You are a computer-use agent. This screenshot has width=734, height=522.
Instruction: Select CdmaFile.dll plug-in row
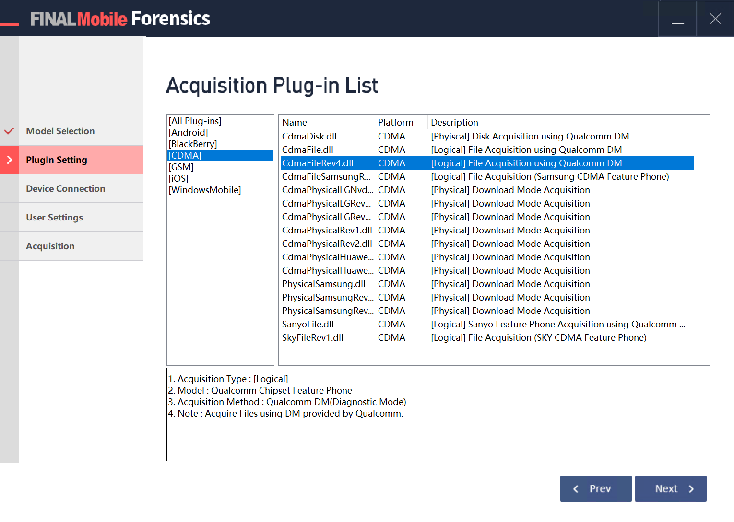[487, 150]
